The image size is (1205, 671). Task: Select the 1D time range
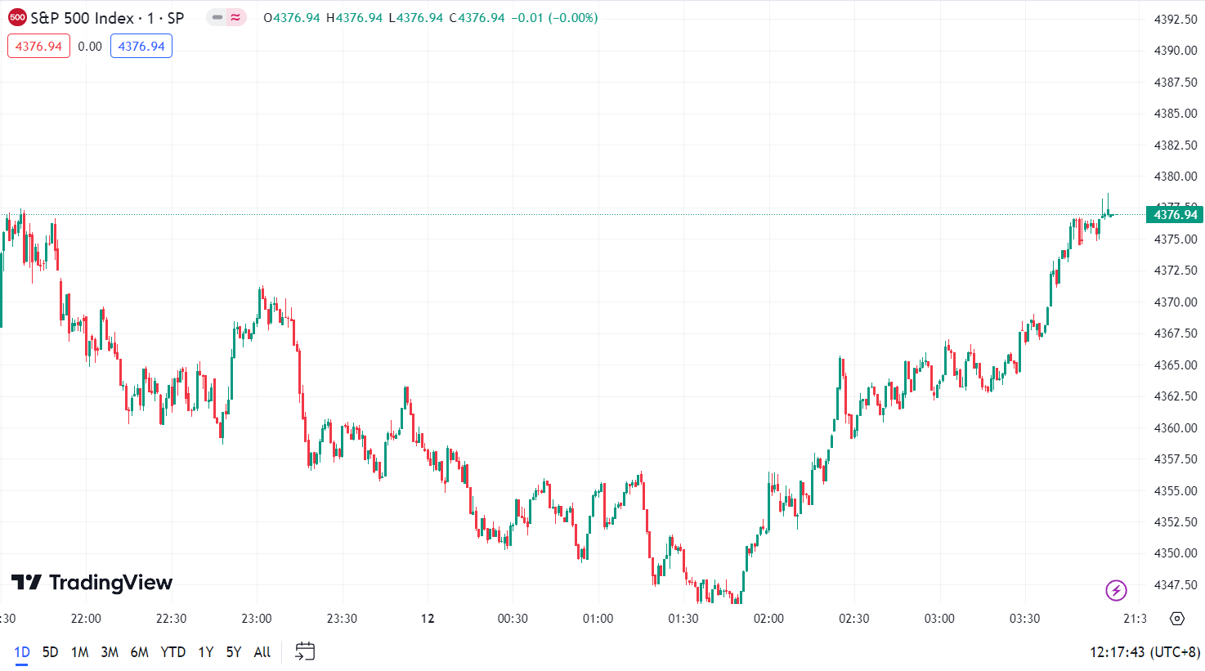(22, 652)
